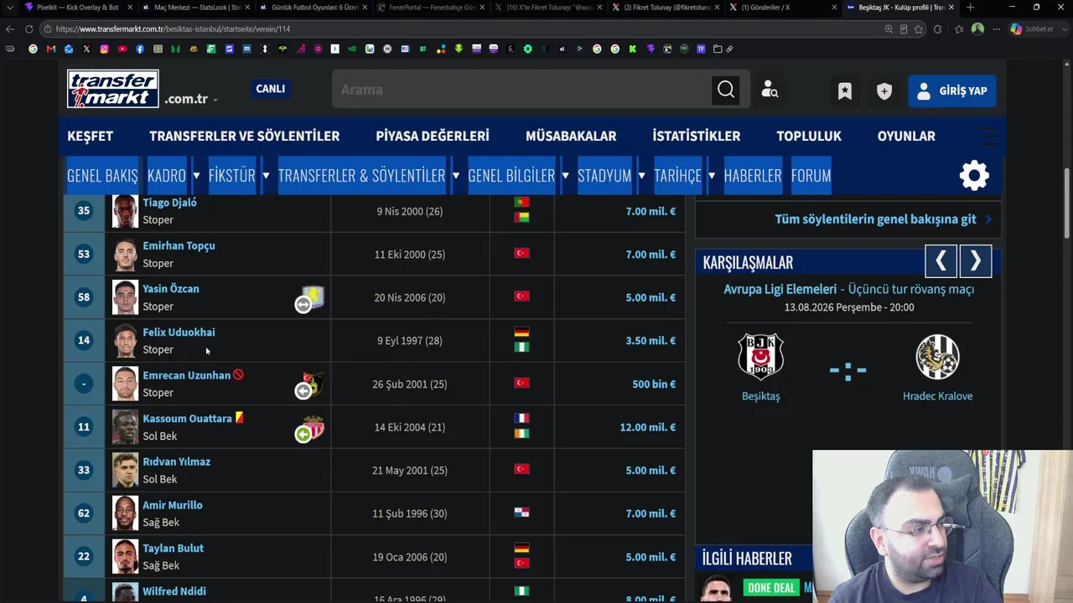Open MÜSABAKALAR in main navigation
1073x603 pixels.
coord(571,136)
